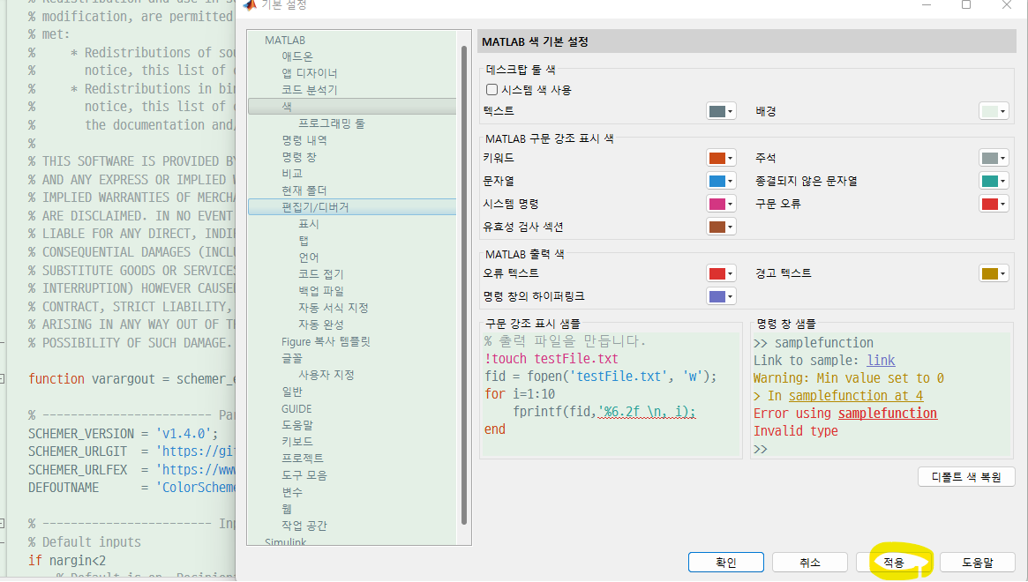Select 표시 under 편집기/디버거
Viewport: 1028px width, 582px height.
coord(309,224)
